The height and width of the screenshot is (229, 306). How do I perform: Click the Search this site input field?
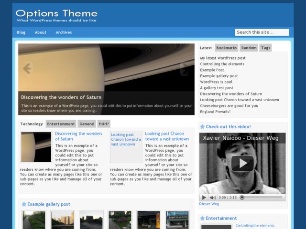(262, 32)
